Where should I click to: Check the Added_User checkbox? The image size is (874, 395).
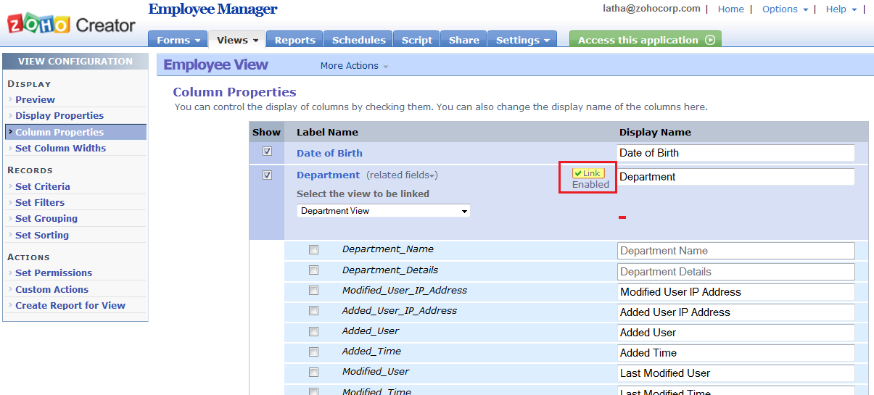coord(313,331)
